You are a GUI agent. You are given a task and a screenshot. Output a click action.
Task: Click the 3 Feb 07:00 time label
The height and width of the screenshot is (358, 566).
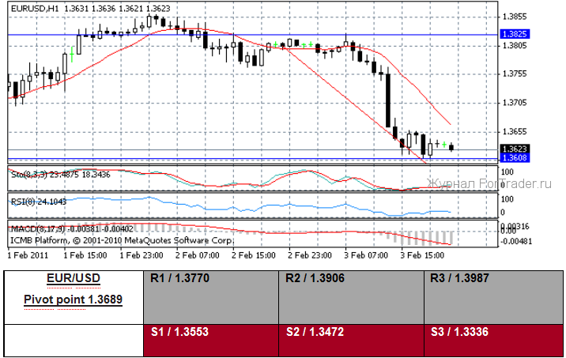pyautogui.click(x=366, y=255)
